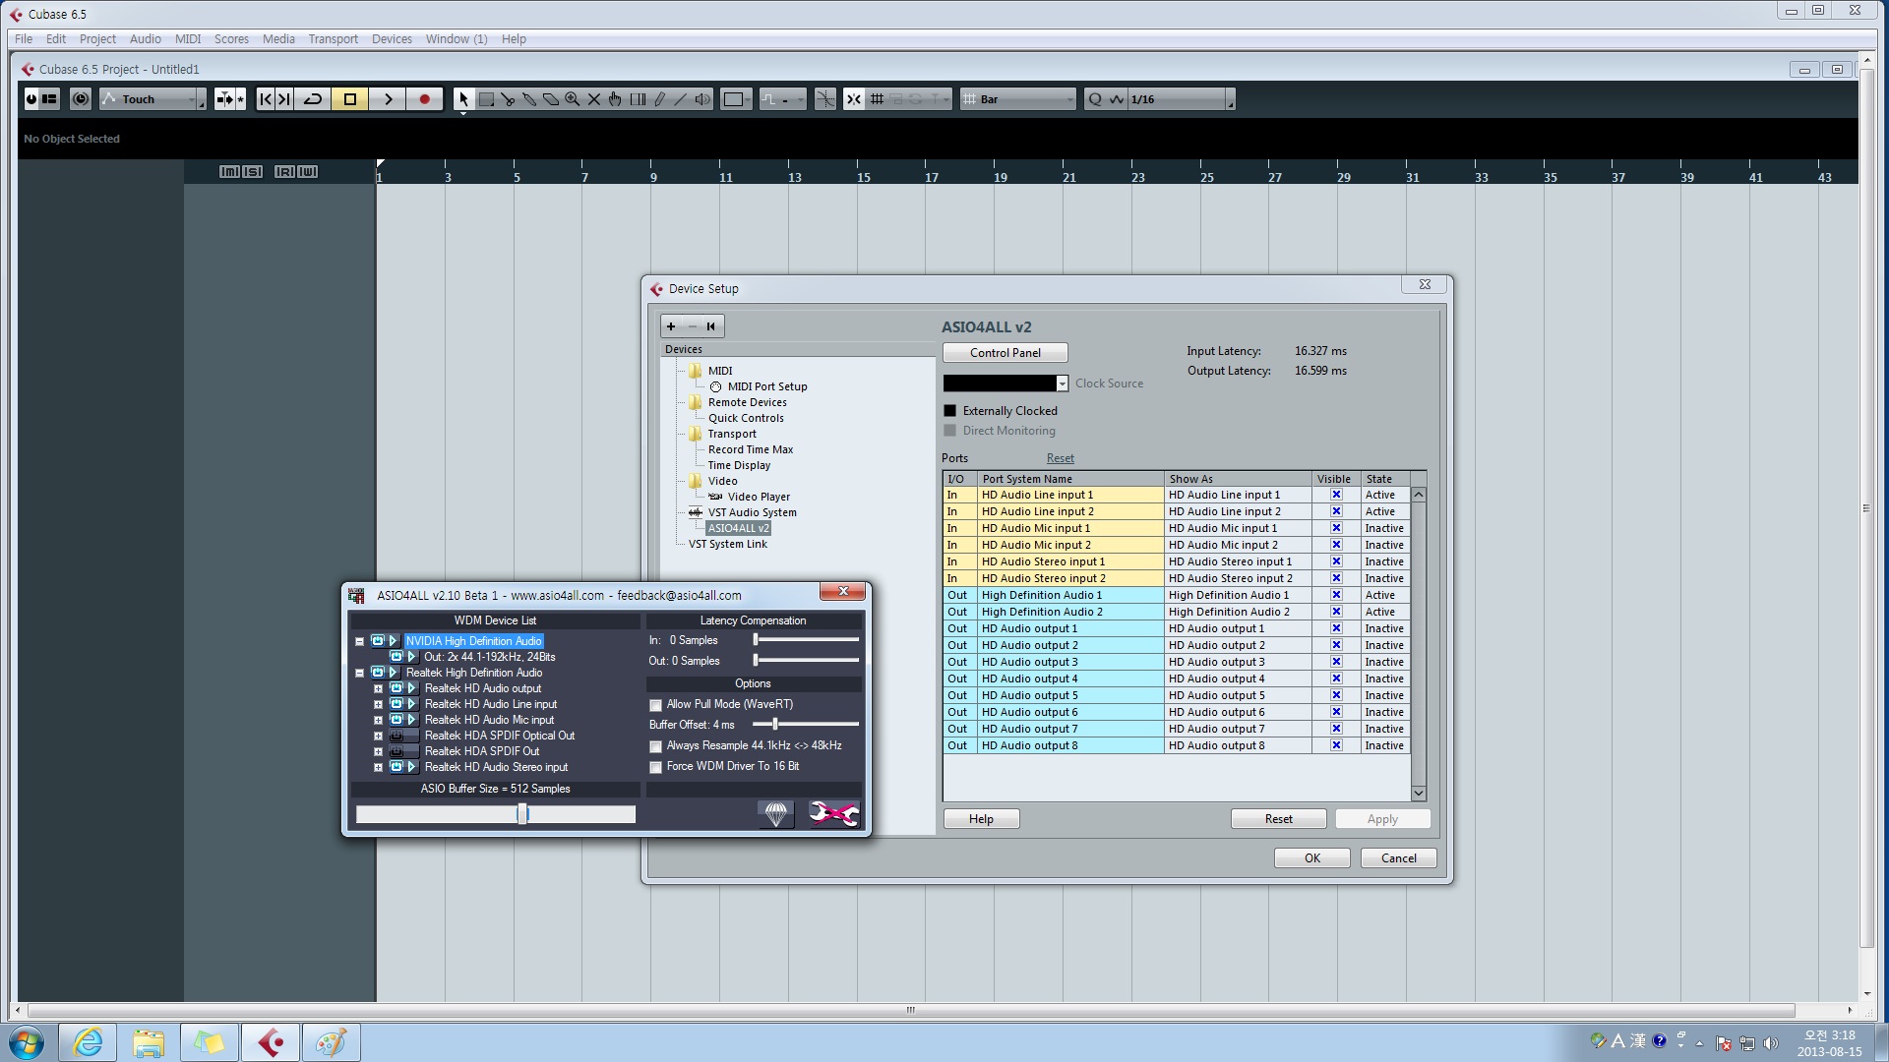Click ASIO4ALL wrench advanced mode icon
1889x1062 pixels.
833,813
